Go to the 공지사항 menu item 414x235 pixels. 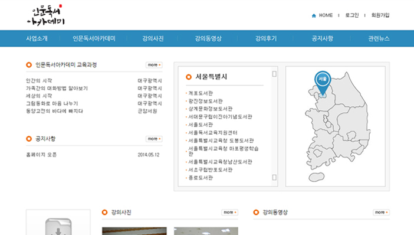(322, 38)
